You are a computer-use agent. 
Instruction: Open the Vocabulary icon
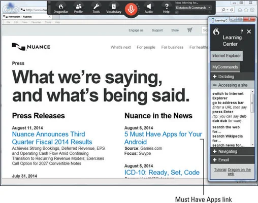tap(114, 9)
